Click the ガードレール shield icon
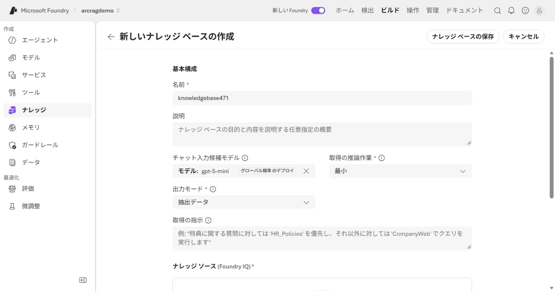The height and width of the screenshot is (292, 555). tap(12, 145)
